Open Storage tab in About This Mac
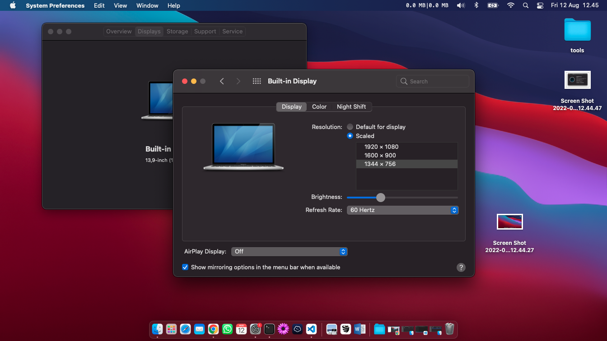This screenshot has width=607, height=341. pyautogui.click(x=177, y=32)
